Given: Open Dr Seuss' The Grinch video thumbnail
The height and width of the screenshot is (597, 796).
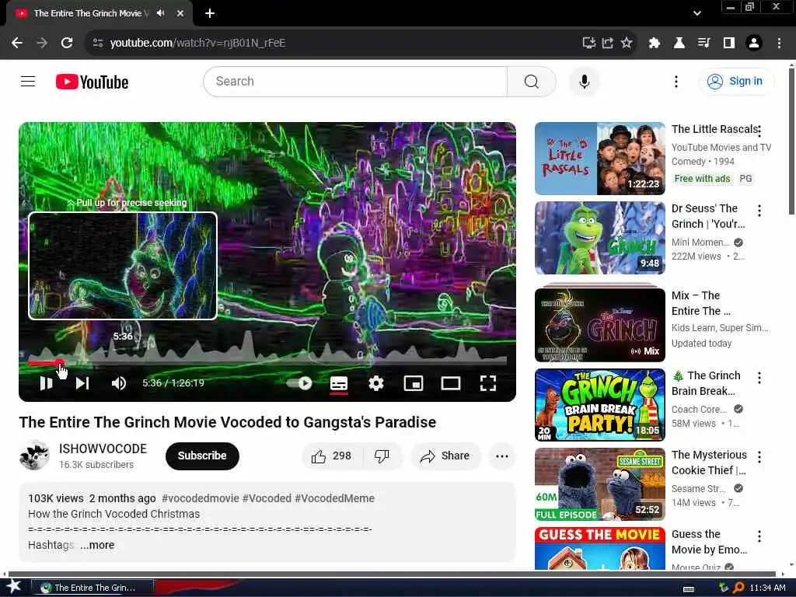Looking at the screenshot, I should coord(599,238).
